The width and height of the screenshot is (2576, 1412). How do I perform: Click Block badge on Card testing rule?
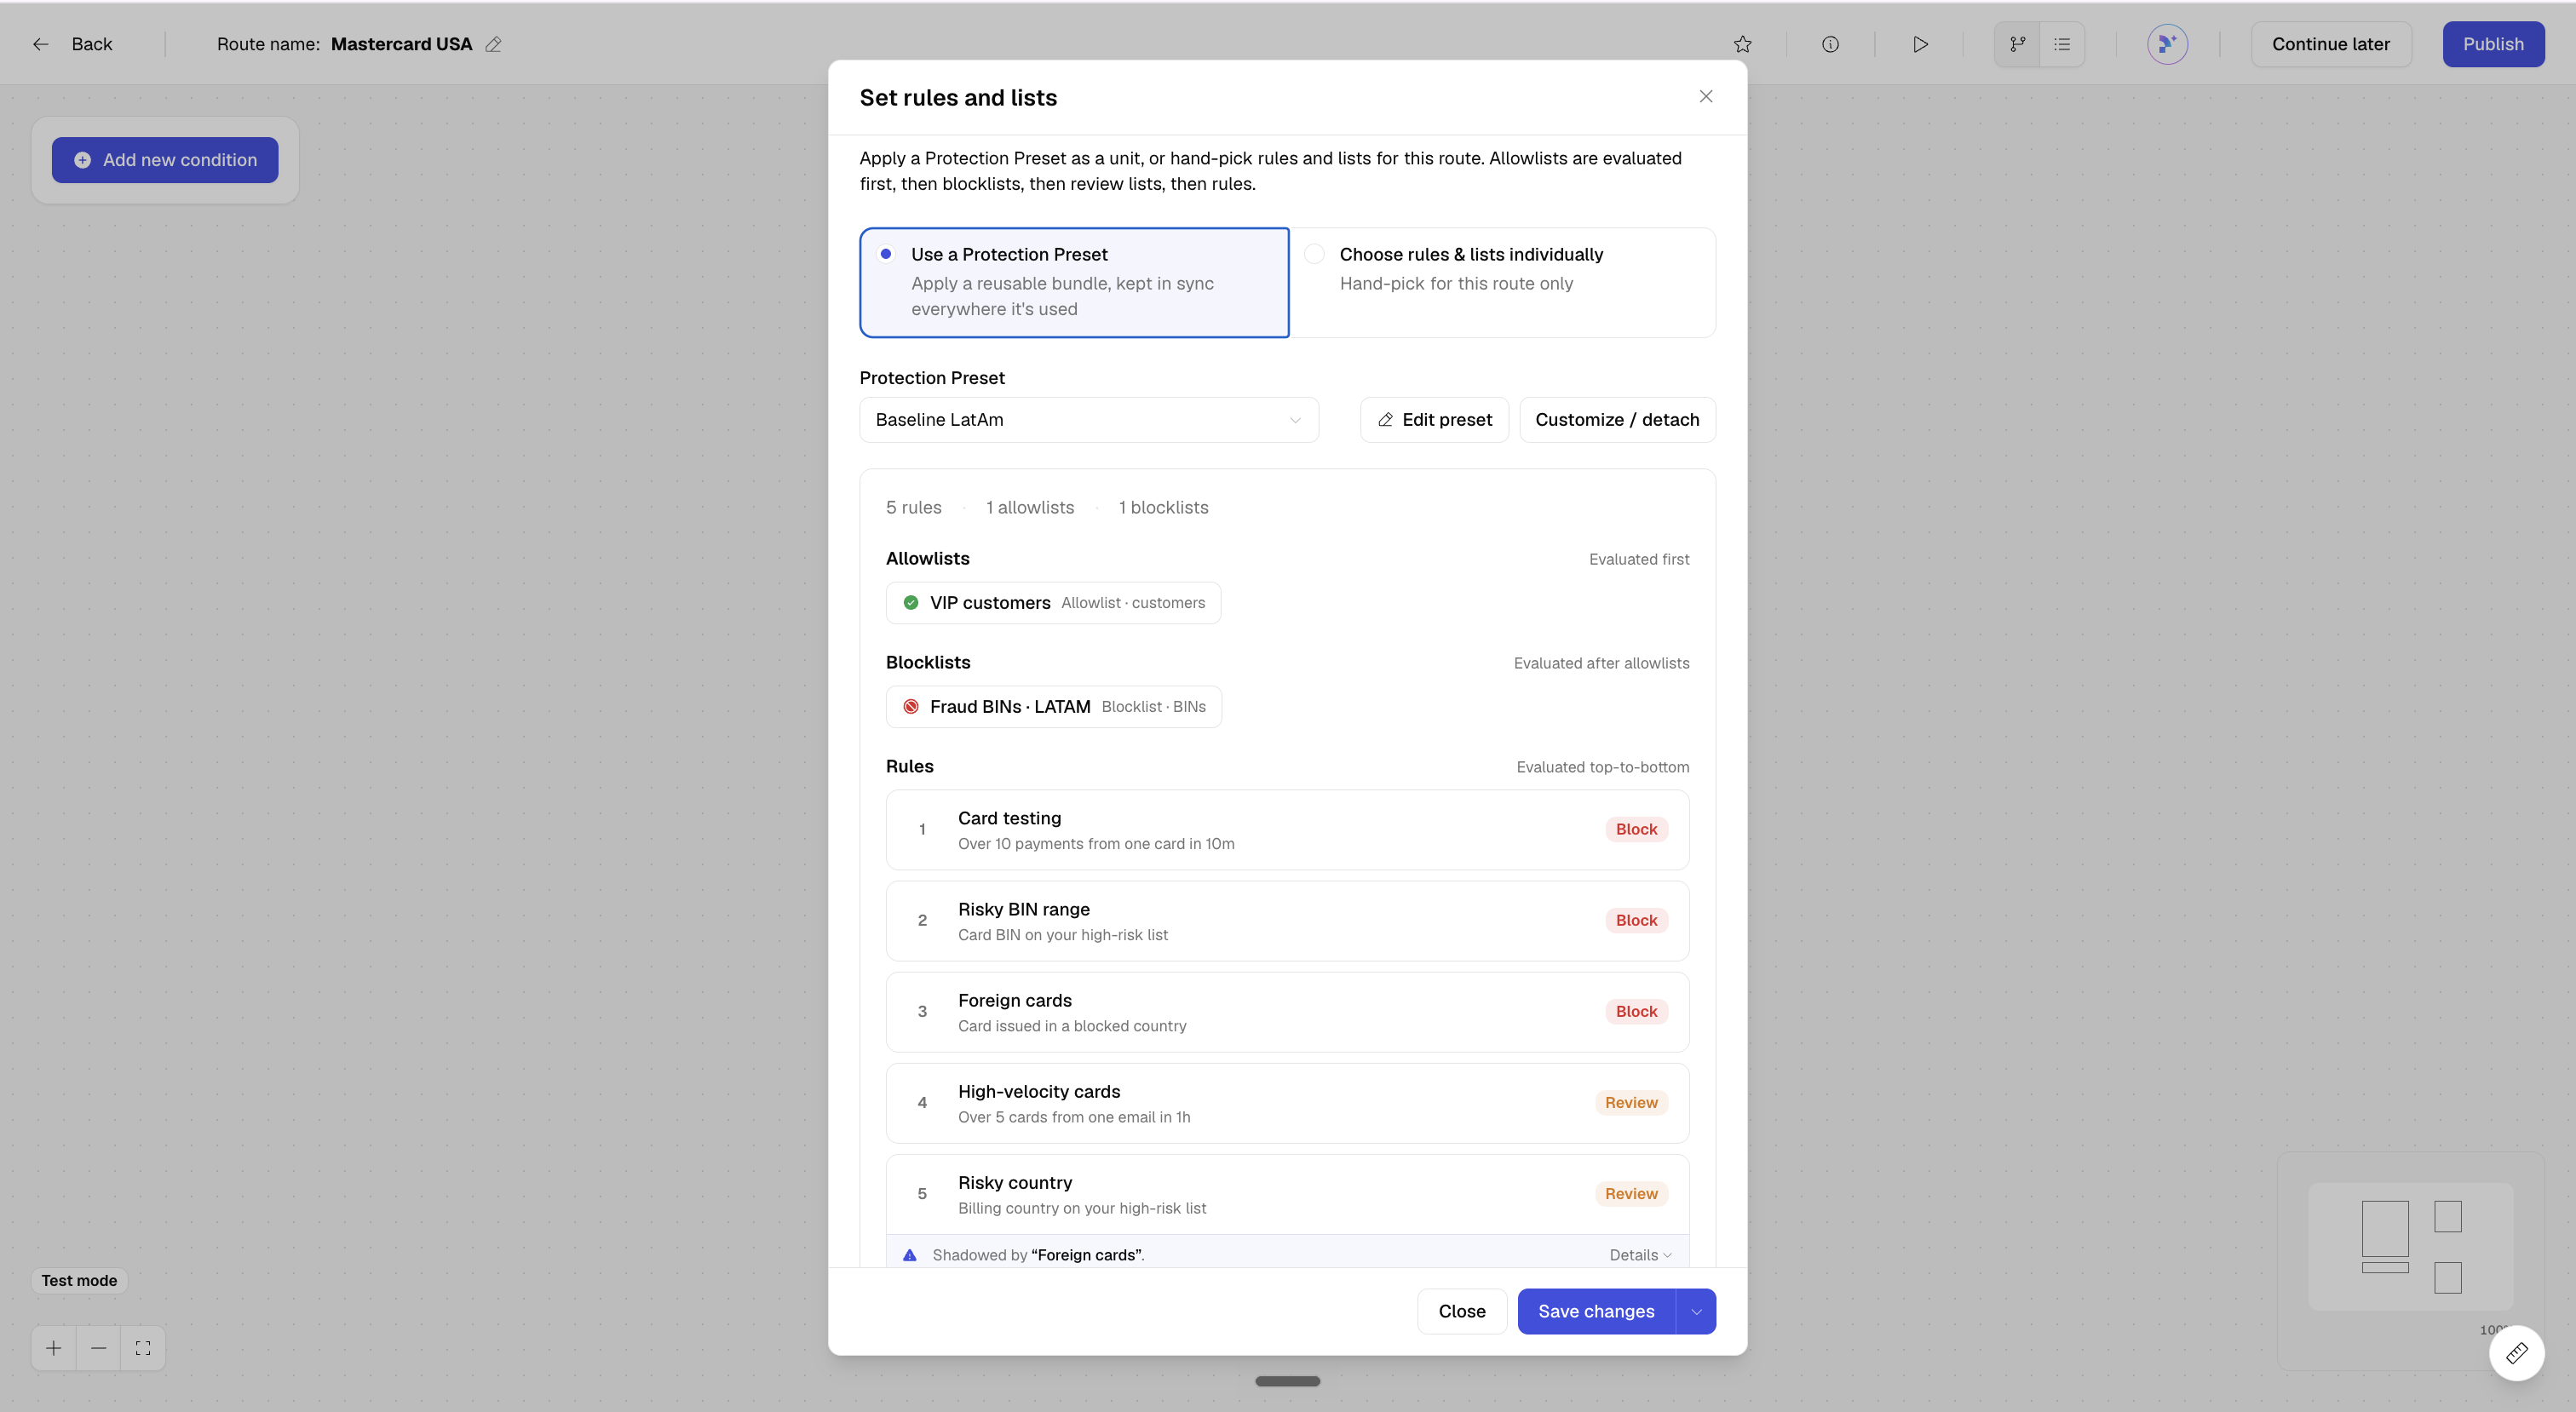1636,829
